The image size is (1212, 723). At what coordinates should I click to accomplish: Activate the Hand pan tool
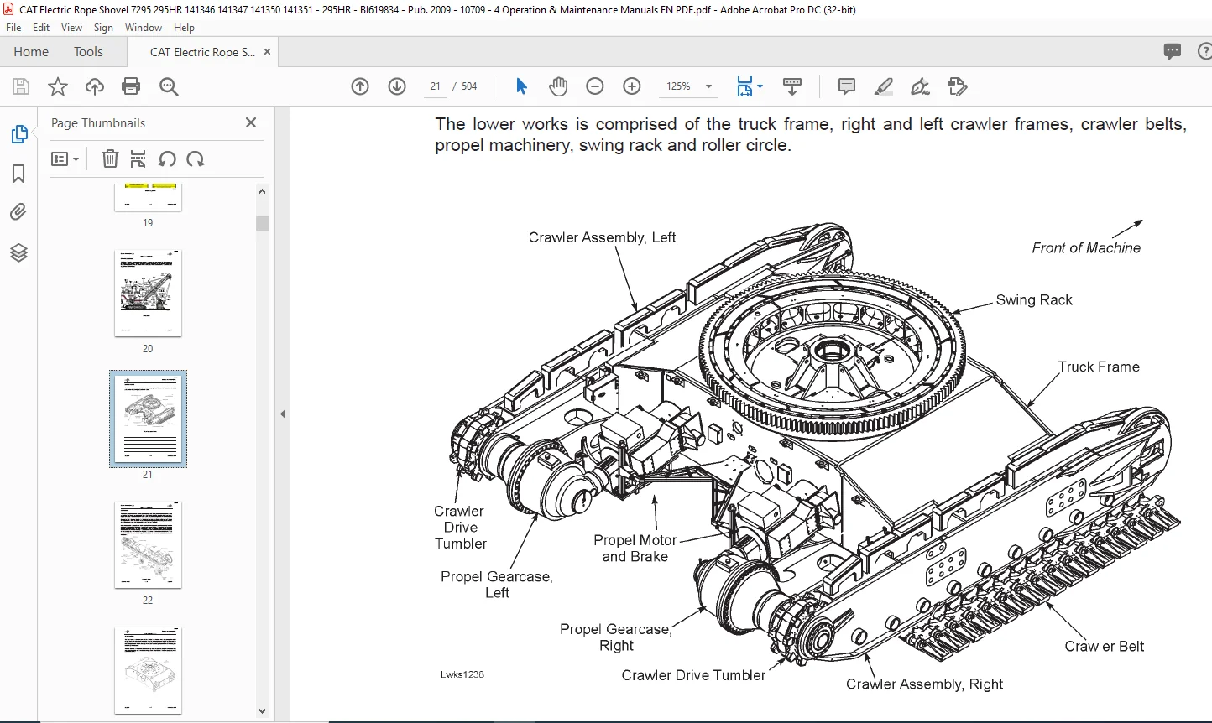point(558,86)
